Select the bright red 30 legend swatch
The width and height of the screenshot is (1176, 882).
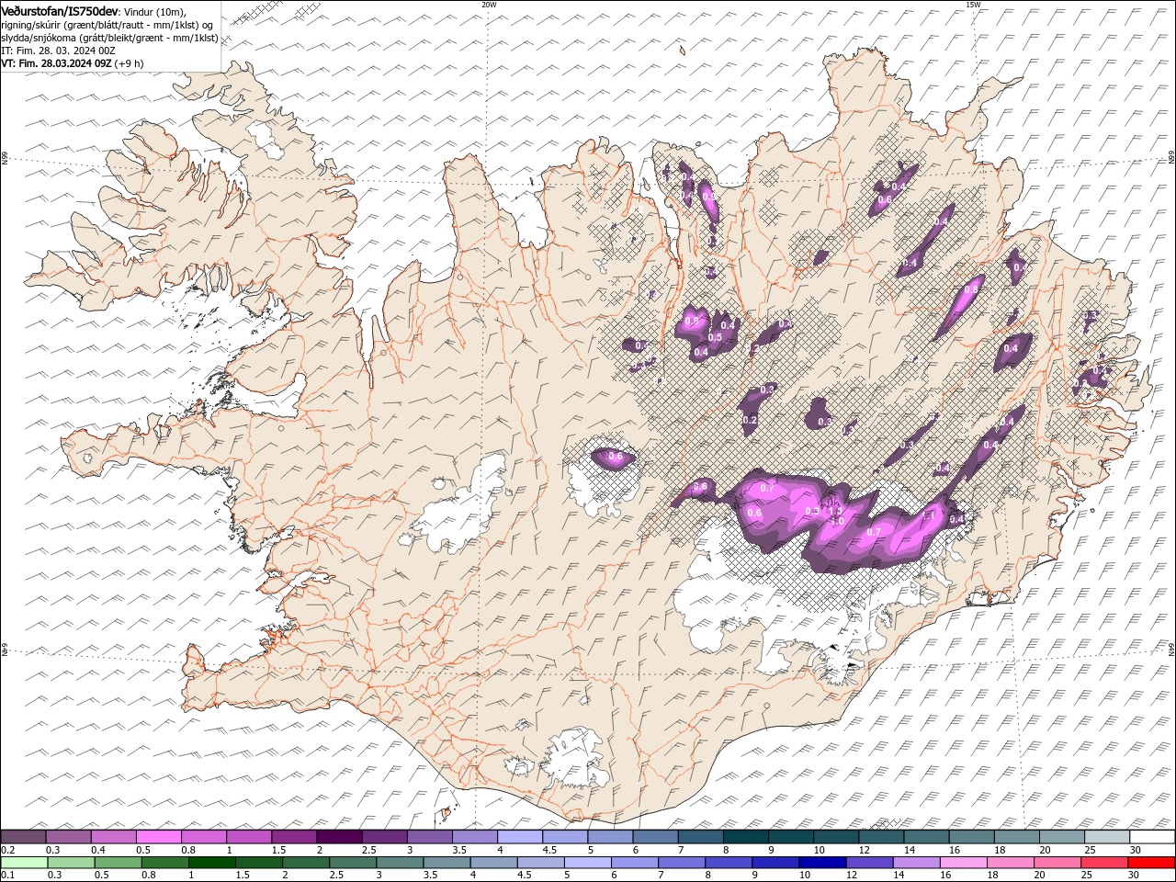1151,863
